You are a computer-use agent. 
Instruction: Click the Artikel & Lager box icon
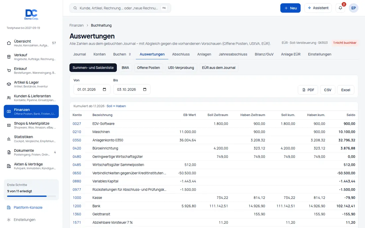click(9, 84)
